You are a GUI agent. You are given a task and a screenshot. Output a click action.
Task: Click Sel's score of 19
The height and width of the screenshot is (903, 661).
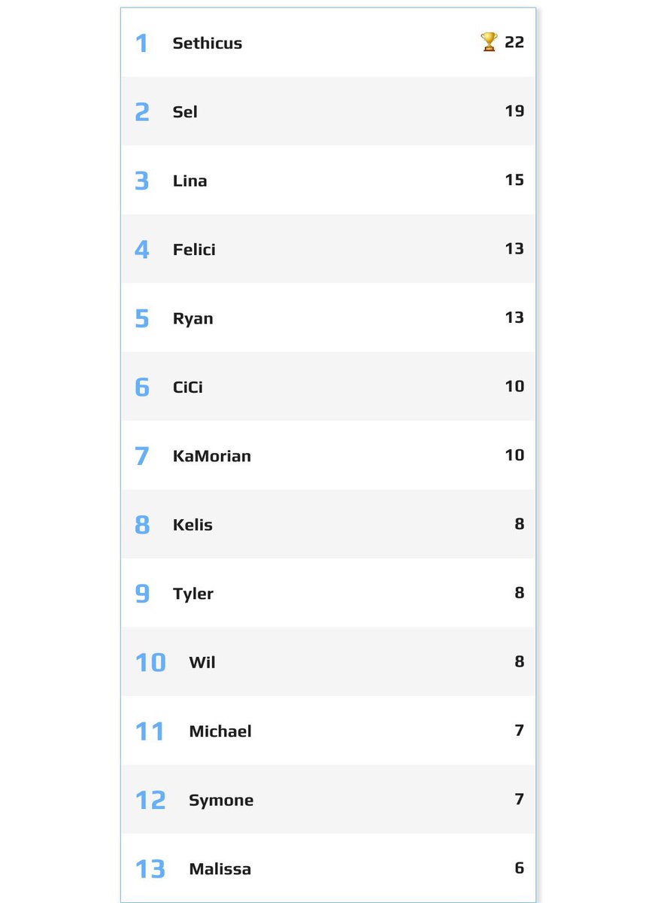(514, 111)
